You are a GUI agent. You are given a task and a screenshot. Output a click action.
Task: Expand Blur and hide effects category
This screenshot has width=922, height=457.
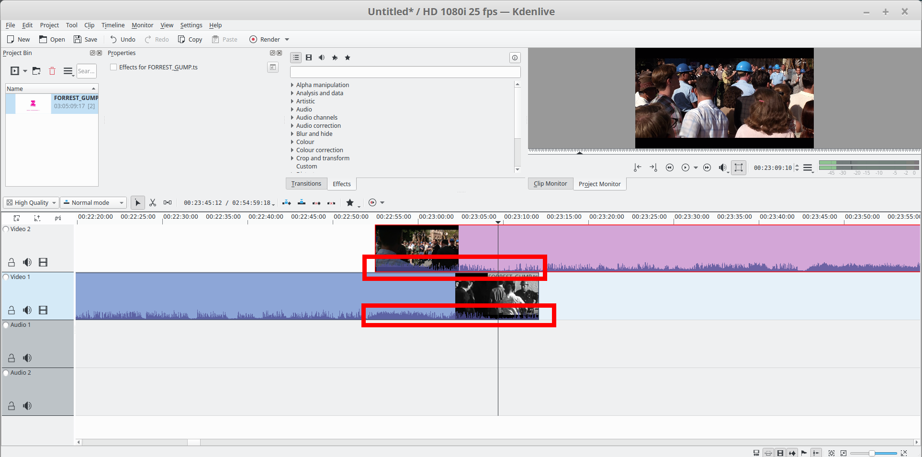pos(292,134)
